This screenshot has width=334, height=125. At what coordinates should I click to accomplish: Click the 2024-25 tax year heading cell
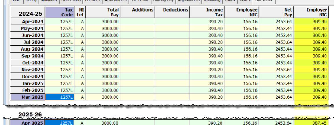coord(28,12)
